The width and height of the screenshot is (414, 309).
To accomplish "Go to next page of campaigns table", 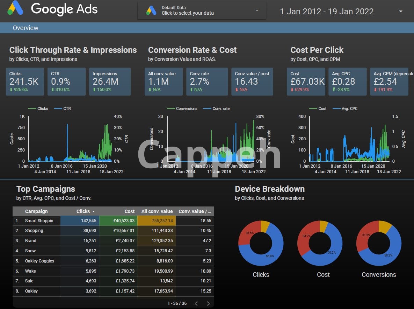I will coord(209,303).
